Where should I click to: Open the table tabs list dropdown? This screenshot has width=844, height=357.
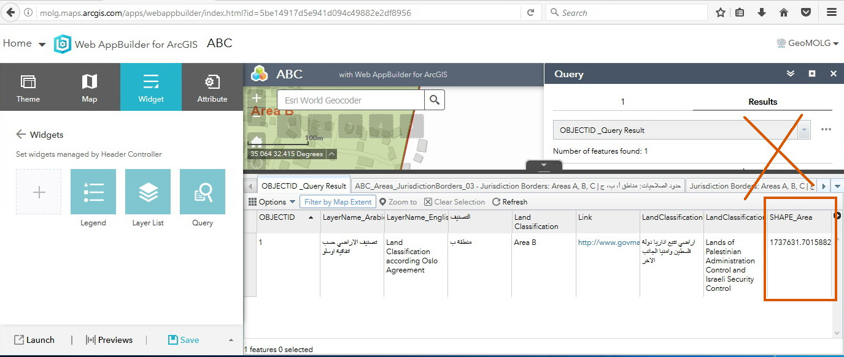(837, 186)
